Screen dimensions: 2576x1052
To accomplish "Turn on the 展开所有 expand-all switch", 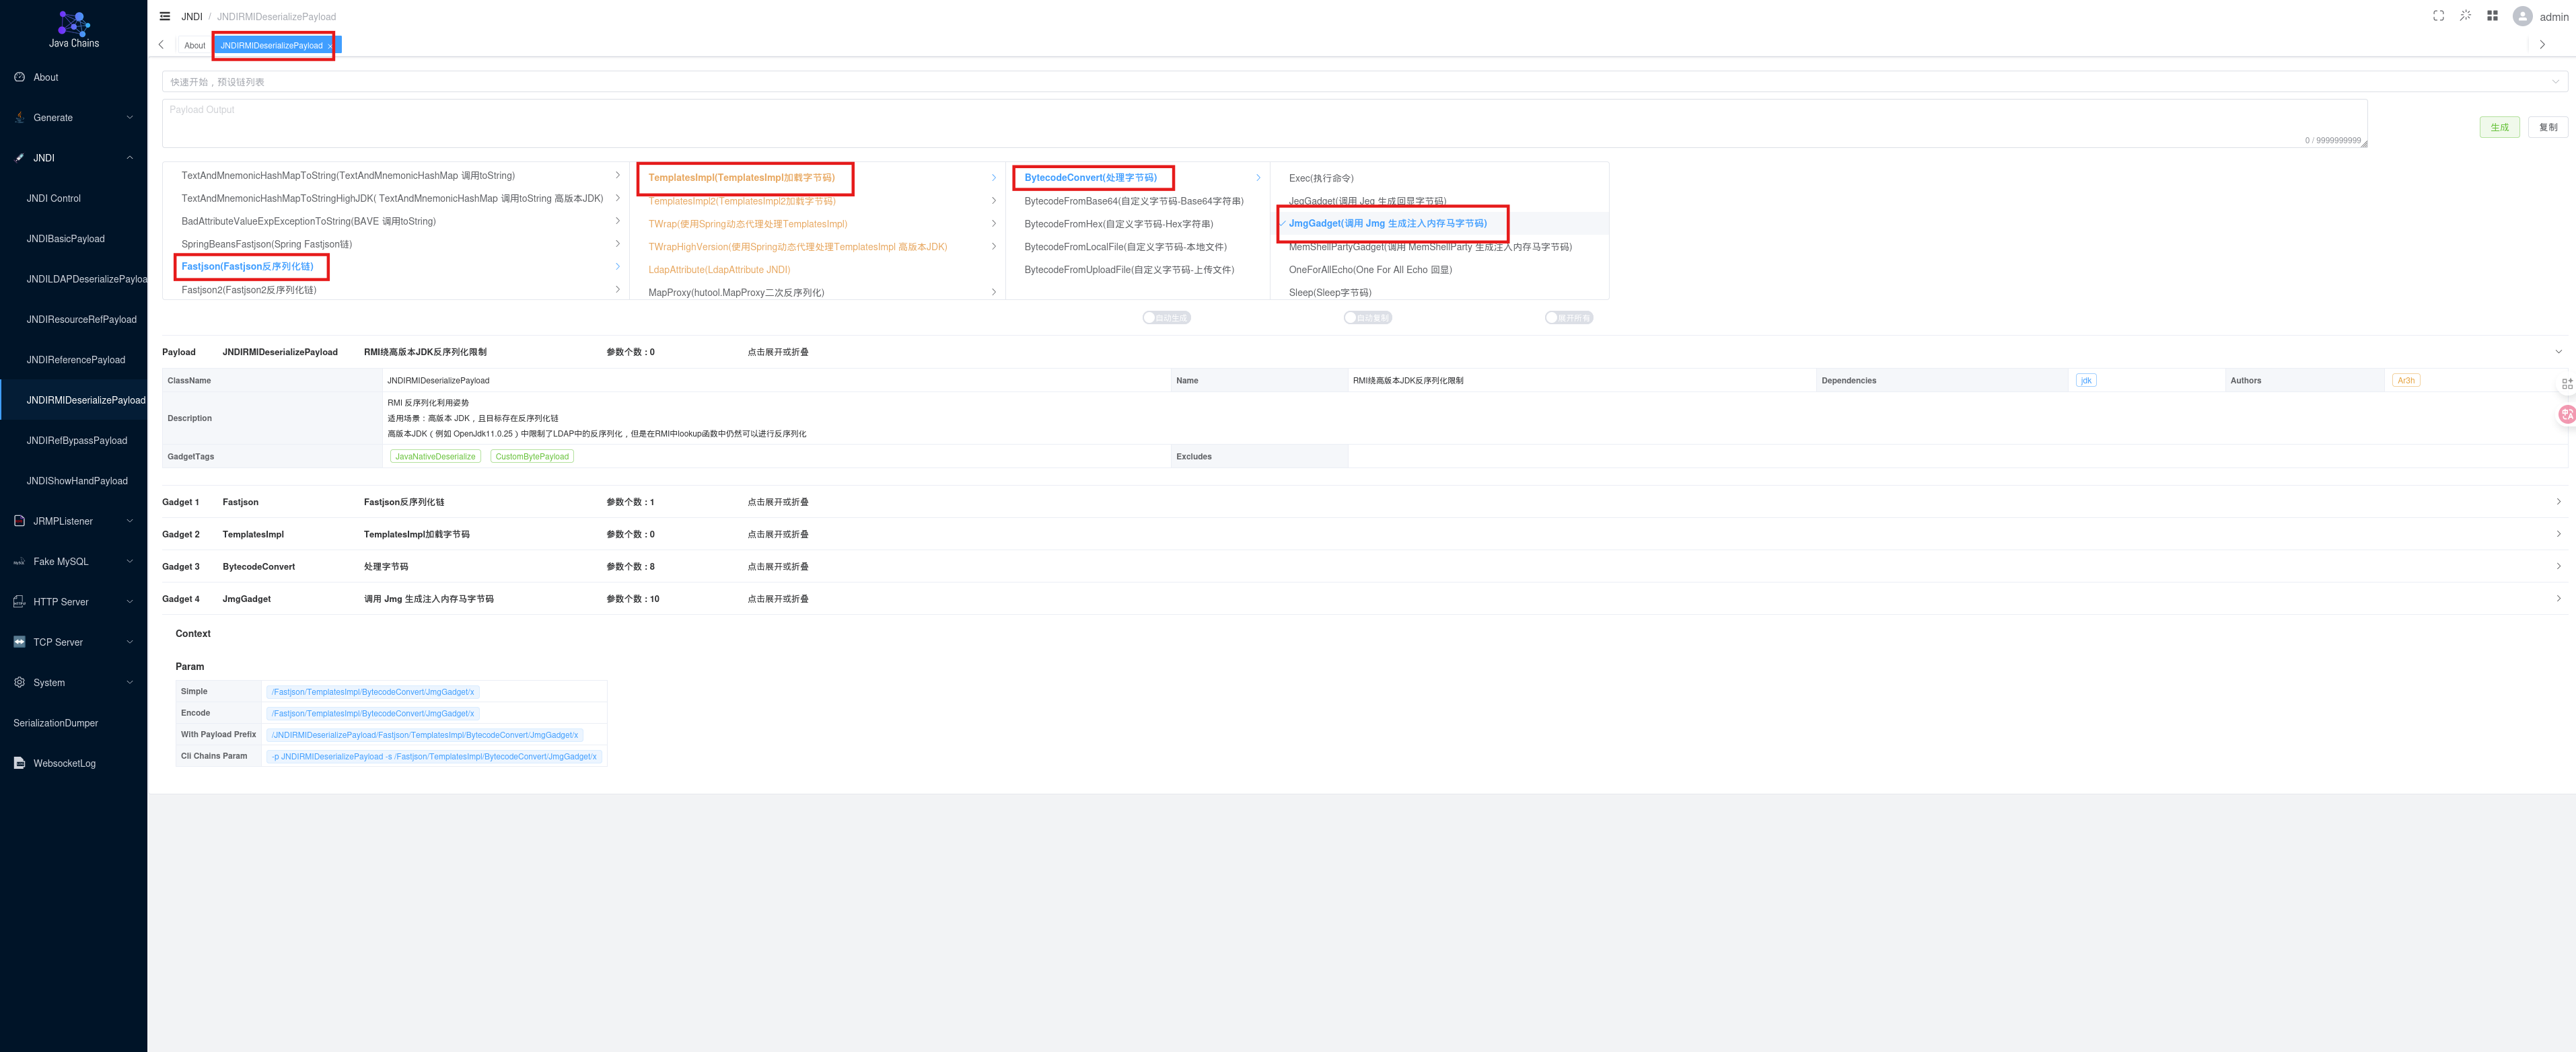I will pyautogui.click(x=1568, y=318).
